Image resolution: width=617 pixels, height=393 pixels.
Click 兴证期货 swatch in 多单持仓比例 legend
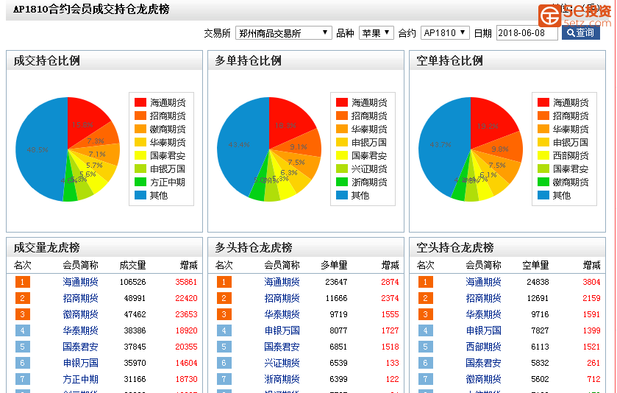click(x=342, y=169)
